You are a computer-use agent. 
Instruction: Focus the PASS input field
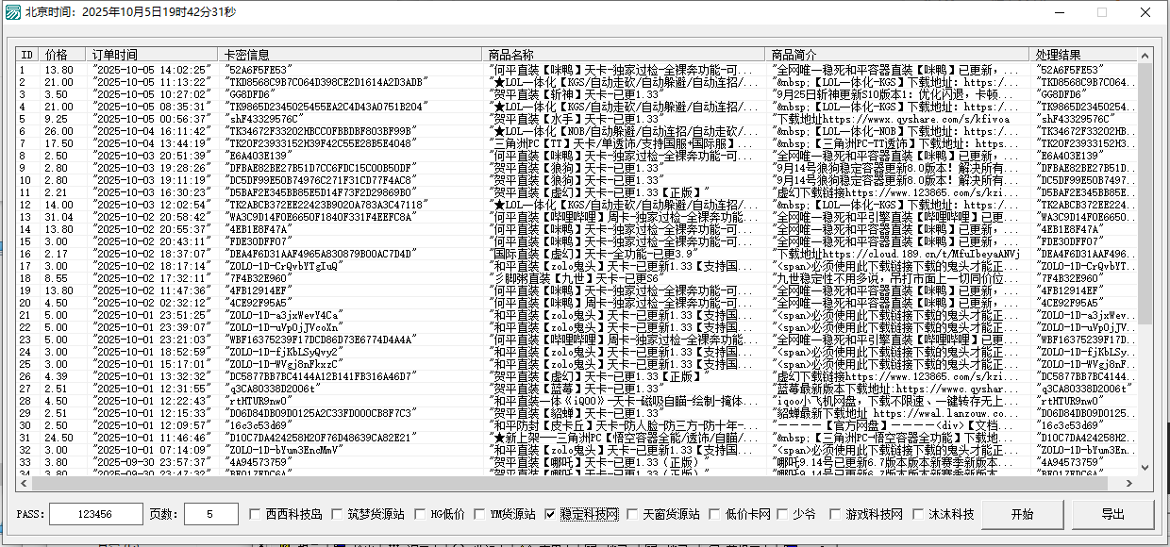[x=94, y=515]
